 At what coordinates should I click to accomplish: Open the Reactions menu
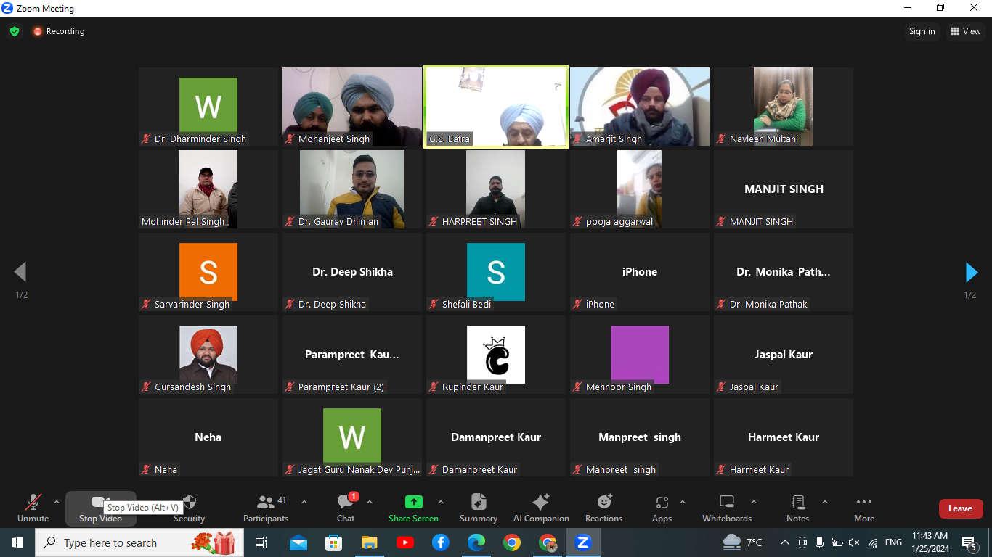tap(603, 508)
